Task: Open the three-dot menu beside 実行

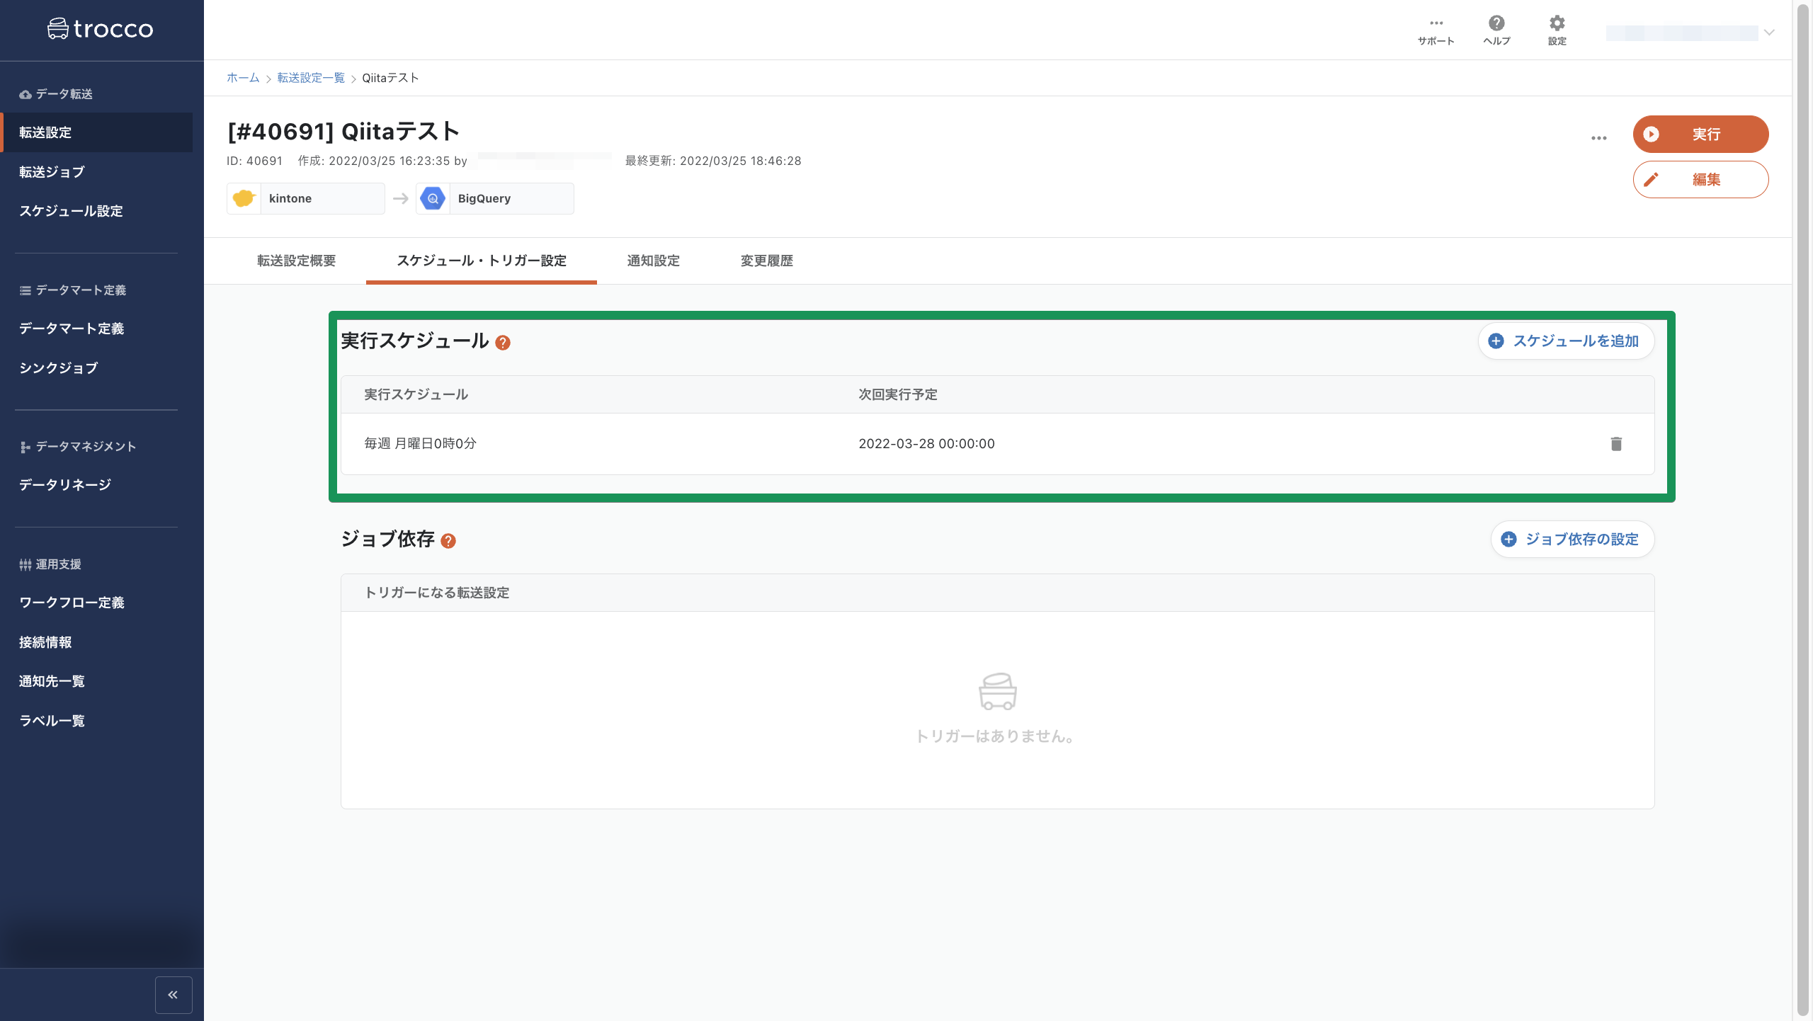Action: 1599,138
